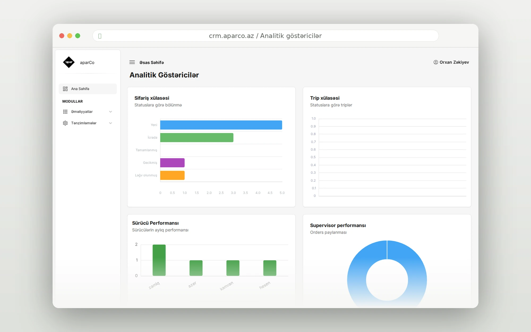The height and width of the screenshot is (332, 531).
Task: Open the Əməliyyatlar module
Action: click(x=88, y=112)
